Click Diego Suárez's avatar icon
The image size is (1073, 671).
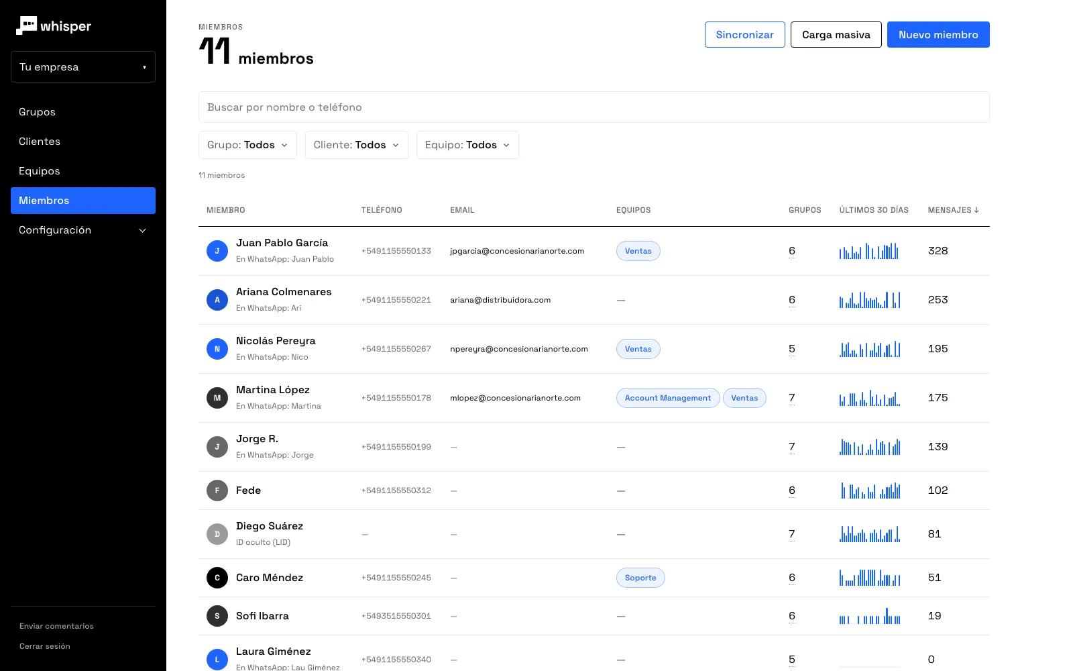pyautogui.click(x=217, y=534)
